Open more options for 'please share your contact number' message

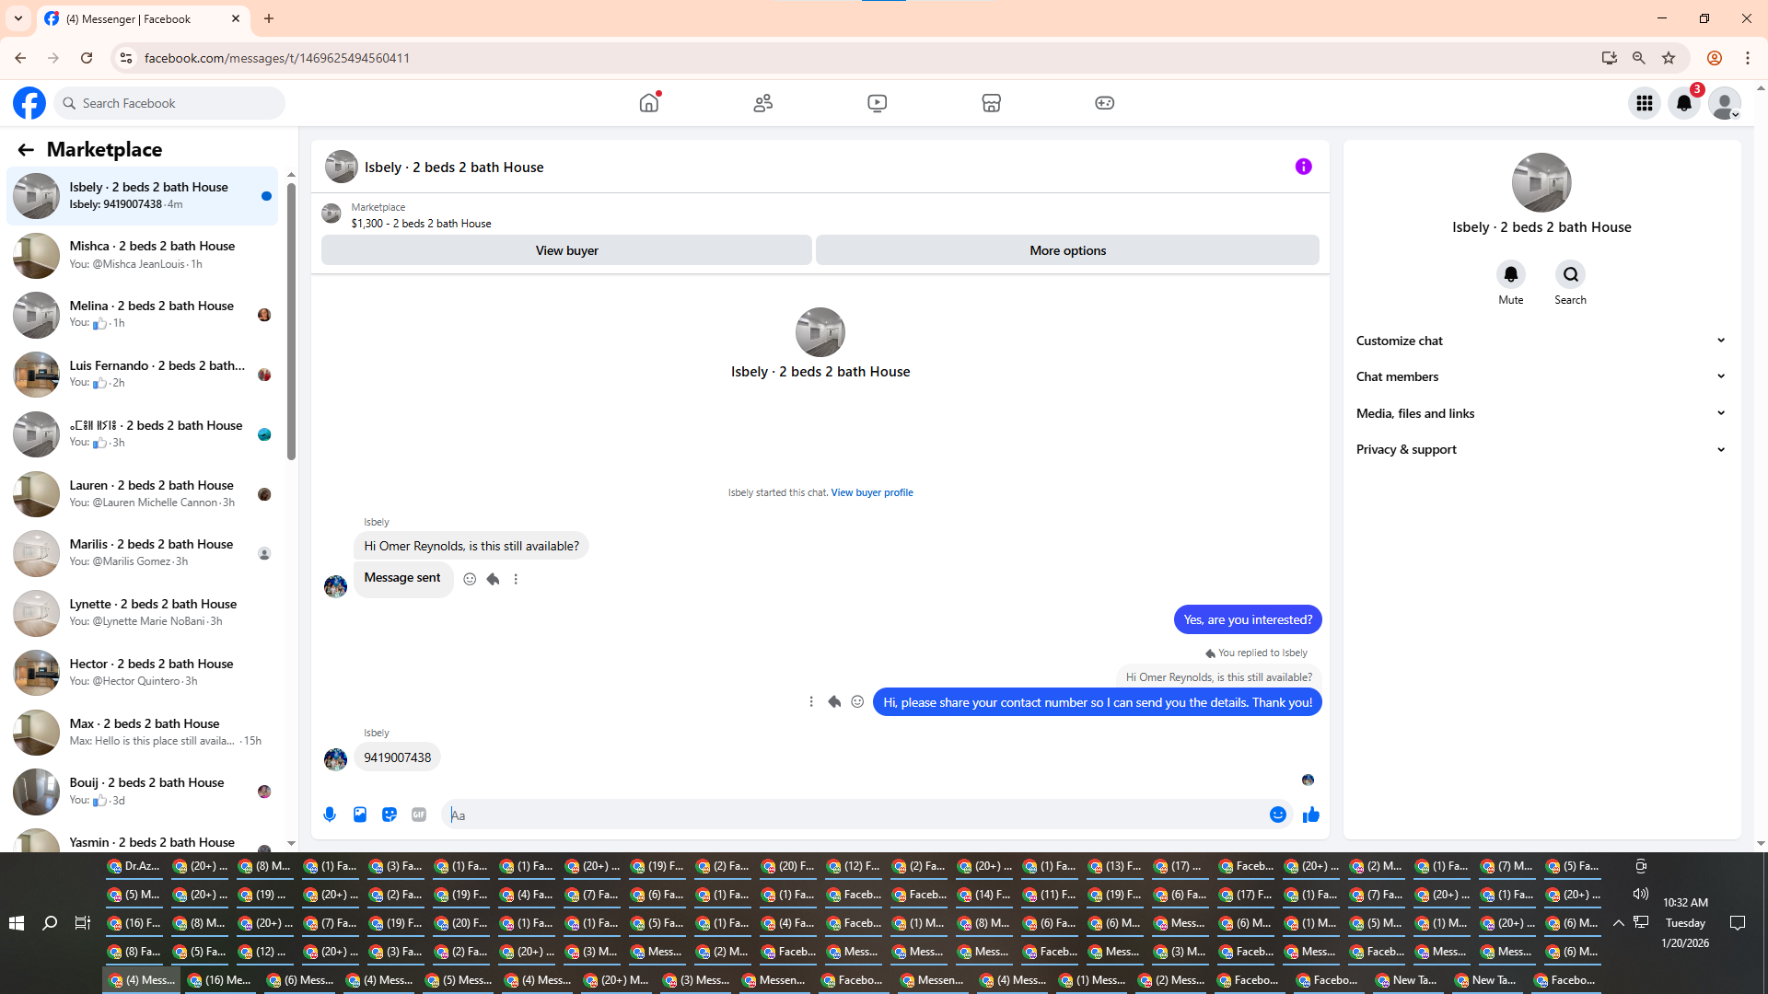coord(811,702)
